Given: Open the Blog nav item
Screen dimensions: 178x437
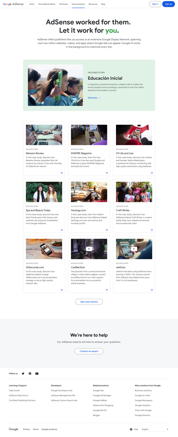Looking at the screenshot, I should click(x=103, y=4).
